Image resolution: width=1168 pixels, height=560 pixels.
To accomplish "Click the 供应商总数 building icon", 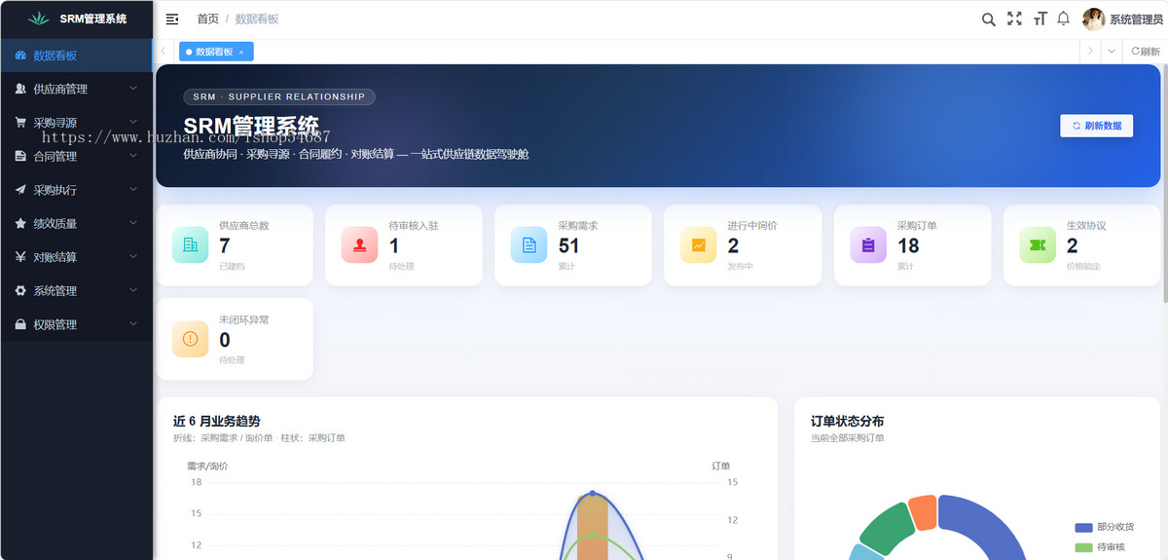I will [190, 245].
